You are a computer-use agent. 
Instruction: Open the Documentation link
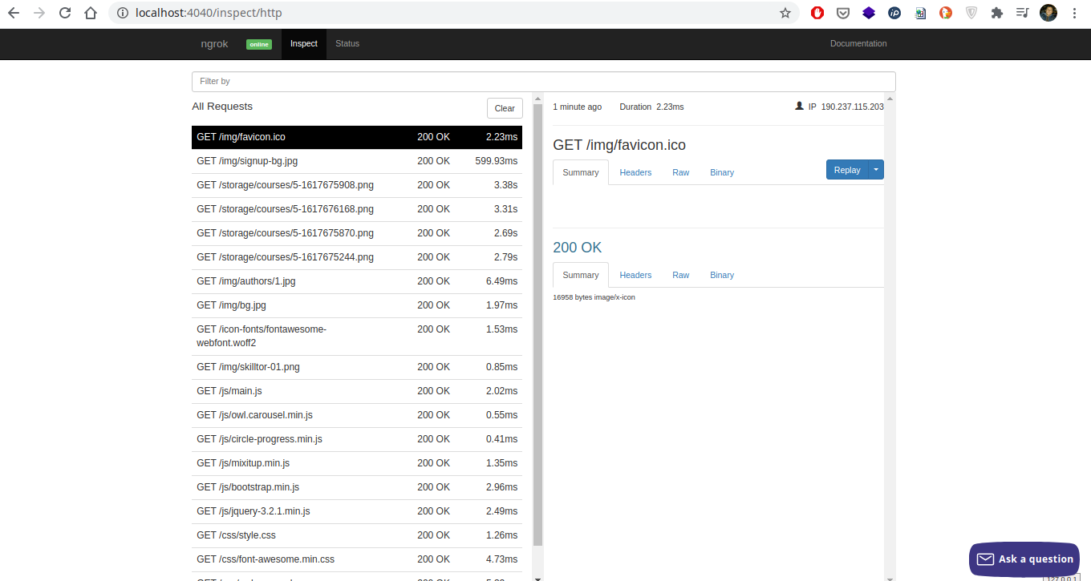point(858,44)
